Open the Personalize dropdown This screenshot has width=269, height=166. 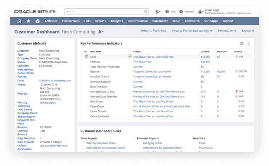tap(227, 31)
